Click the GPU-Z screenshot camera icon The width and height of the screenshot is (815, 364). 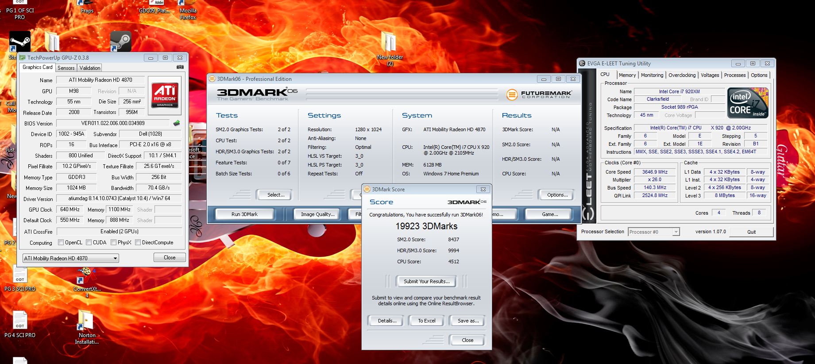(x=180, y=67)
